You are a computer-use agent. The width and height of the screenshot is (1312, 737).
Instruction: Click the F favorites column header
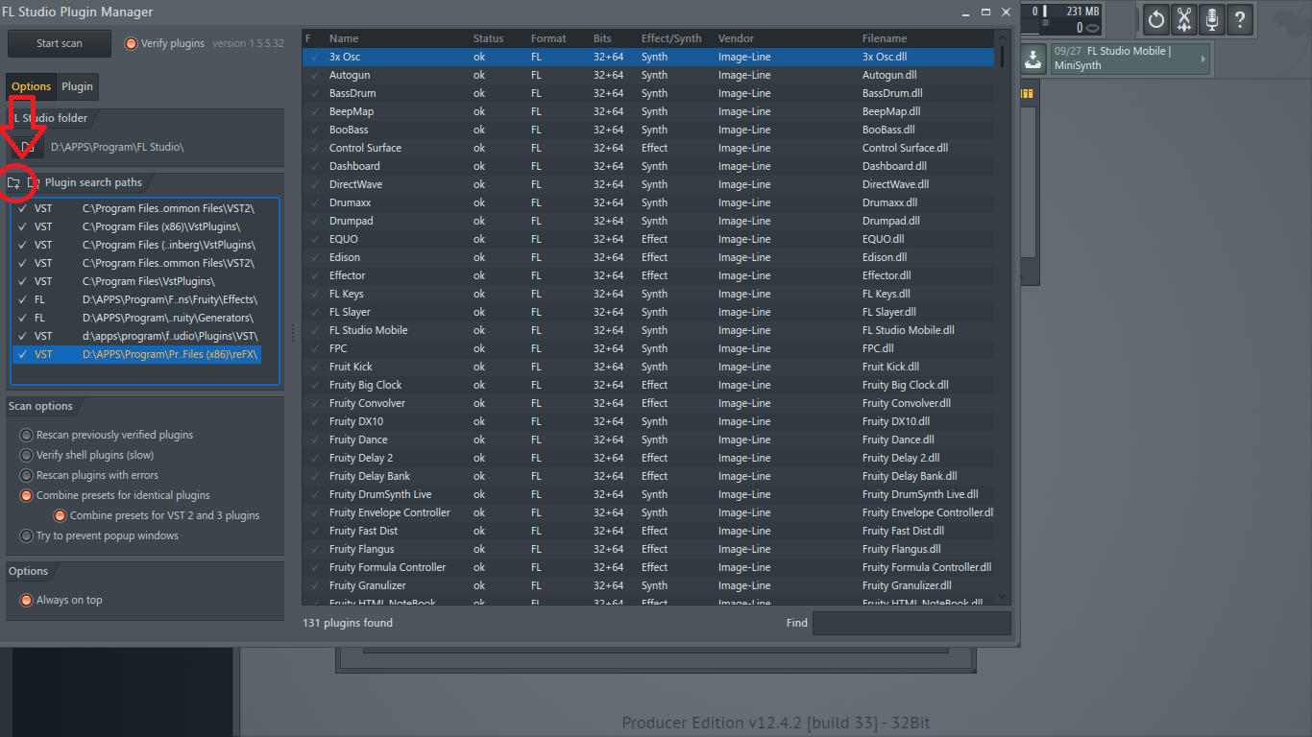pos(308,38)
